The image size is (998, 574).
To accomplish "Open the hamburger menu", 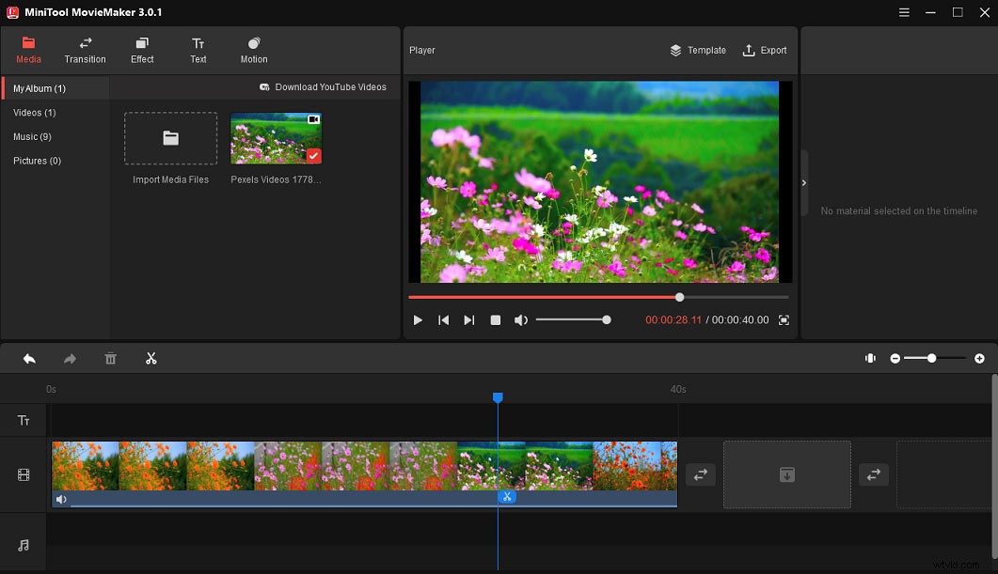I will tap(904, 12).
